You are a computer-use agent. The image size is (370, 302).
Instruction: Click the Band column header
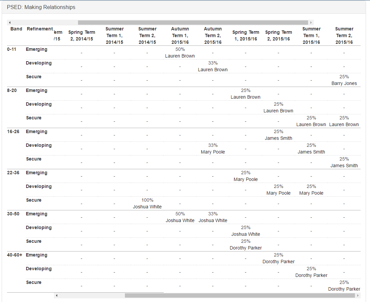[x=16, y=29]
